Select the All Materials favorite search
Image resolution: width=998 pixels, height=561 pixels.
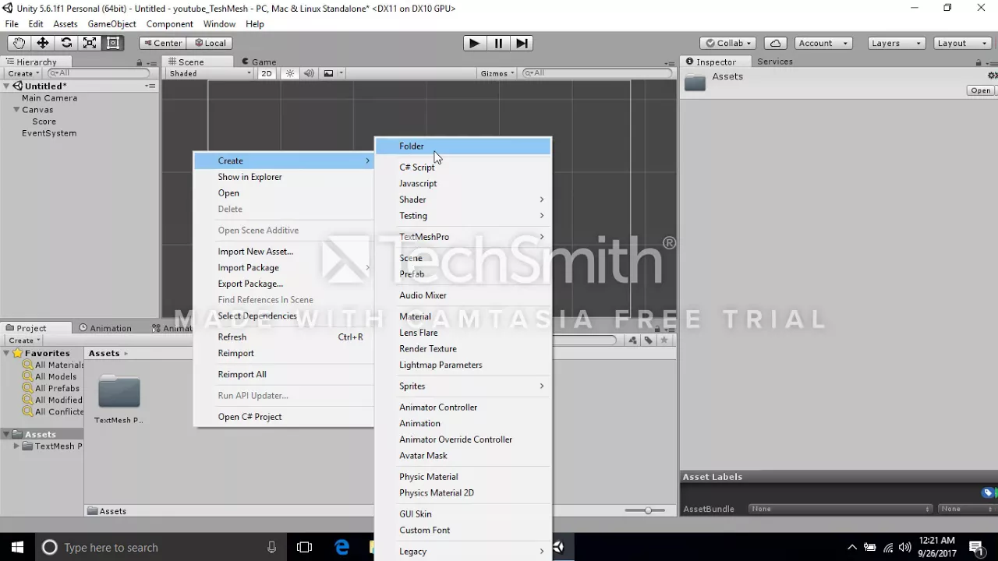click(53, 365)
